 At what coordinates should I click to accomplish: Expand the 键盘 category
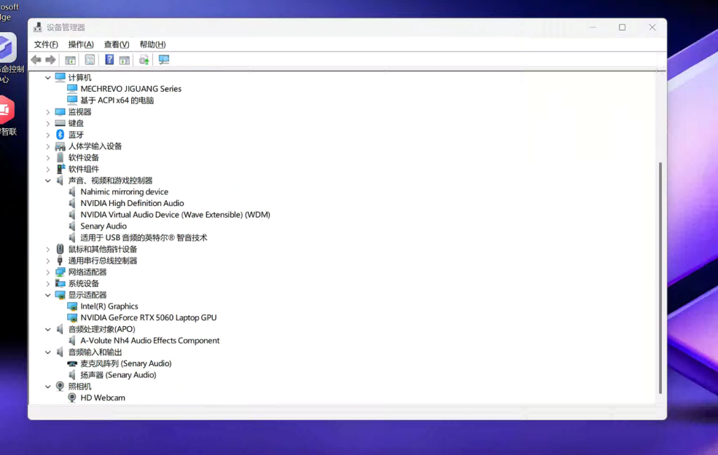point(48,123)
